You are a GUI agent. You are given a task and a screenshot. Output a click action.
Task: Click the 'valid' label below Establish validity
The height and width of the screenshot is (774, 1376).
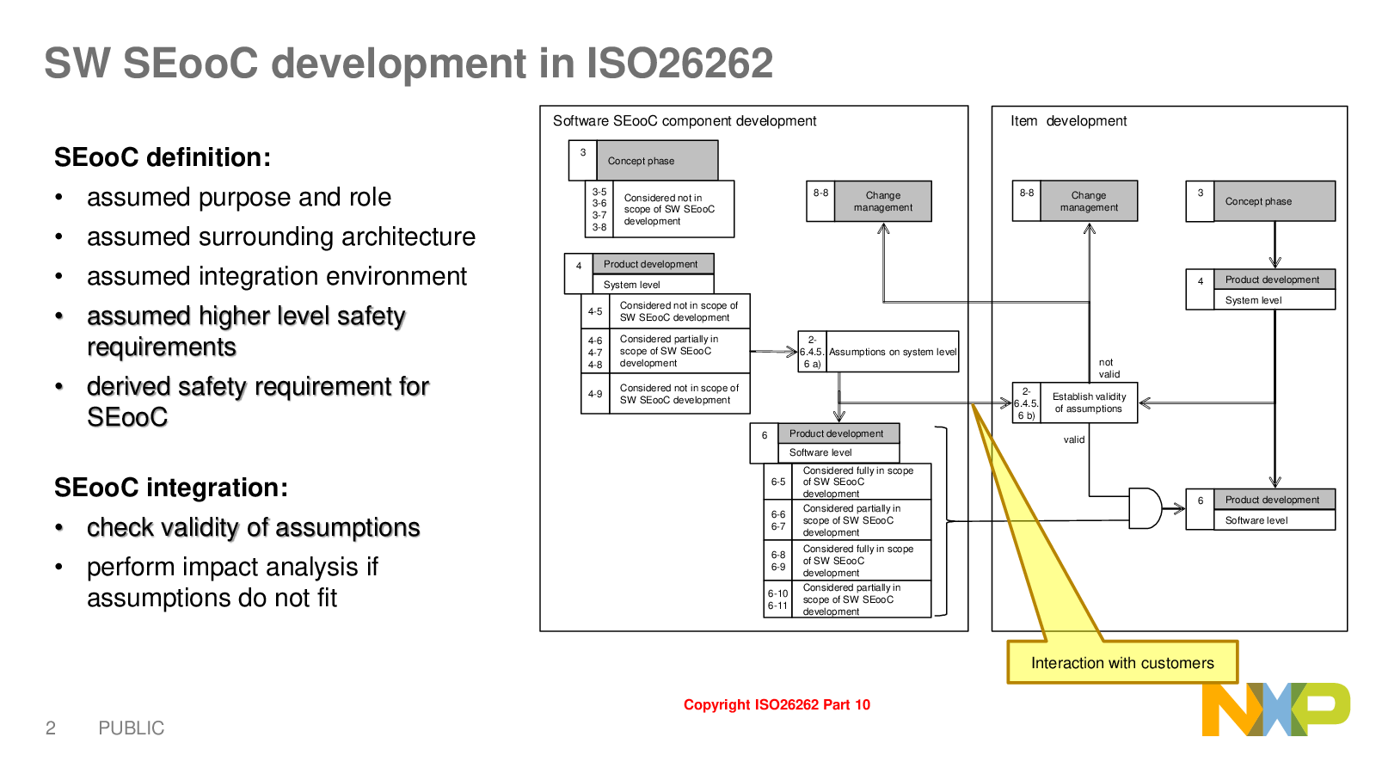[x=1074, y=439]
